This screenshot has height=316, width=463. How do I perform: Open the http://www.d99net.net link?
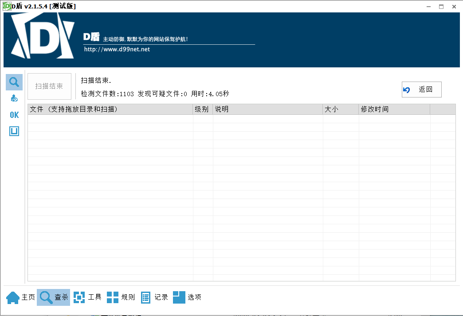[x=117, y=49]
